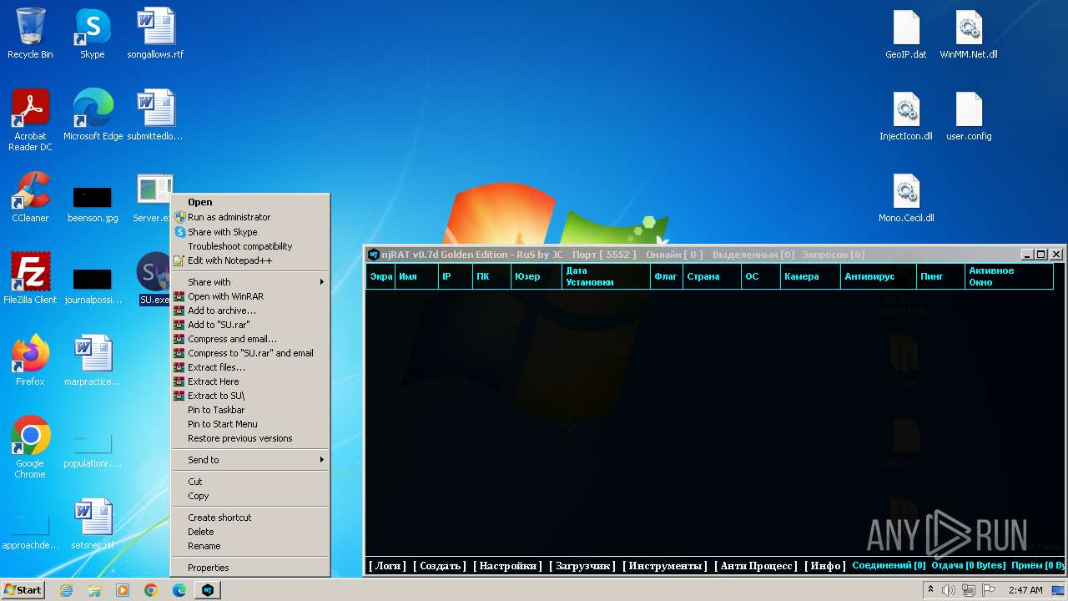The height and width of the screenshot is (601, 1068).
Task: Select the submittedlo... document icon
Action: tap(155, 115)
